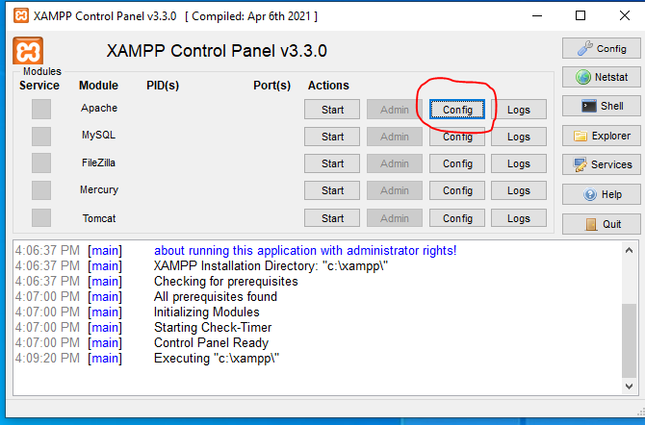Start the Mercury module

point(332,190)
